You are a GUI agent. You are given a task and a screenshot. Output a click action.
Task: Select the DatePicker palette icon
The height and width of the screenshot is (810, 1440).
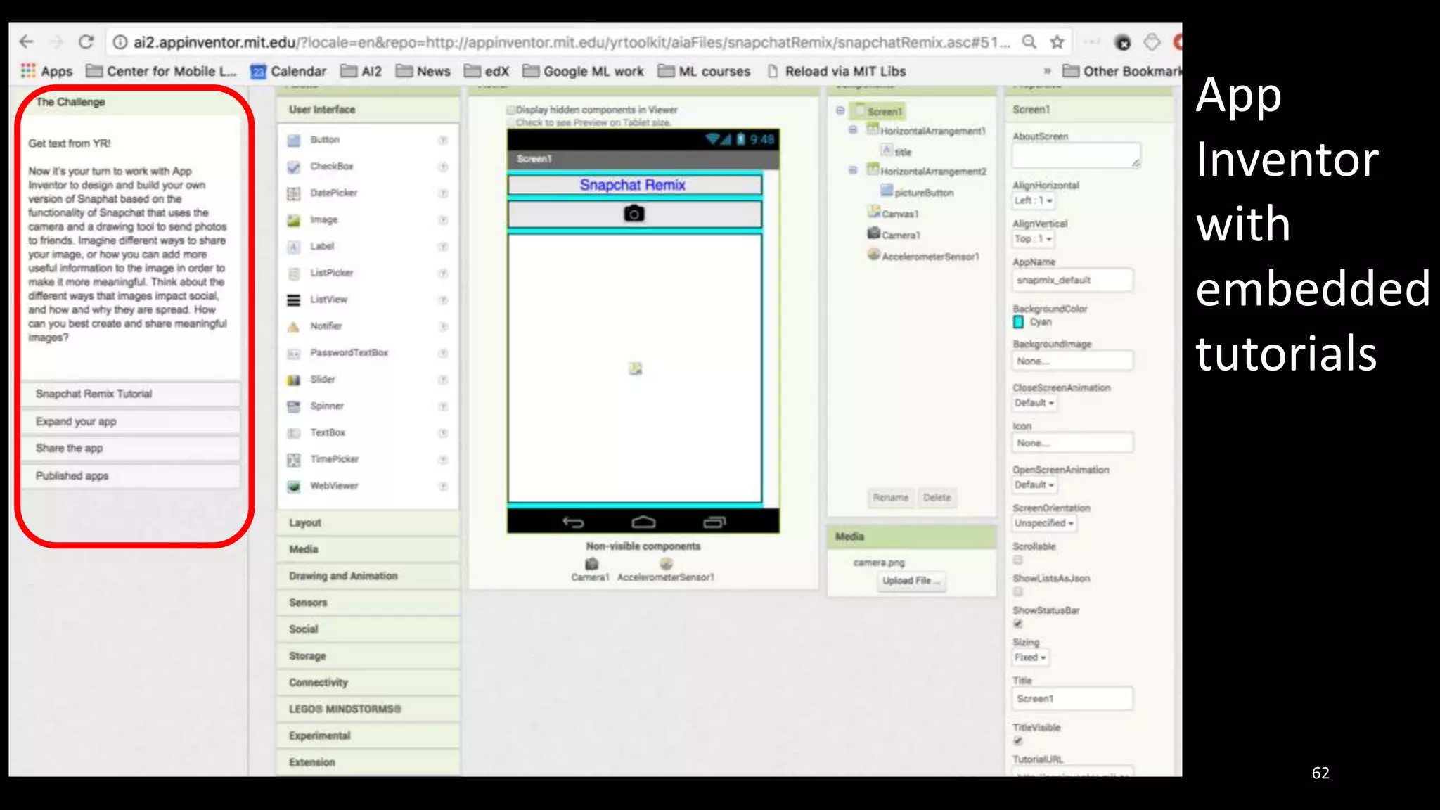coord(294,193)
